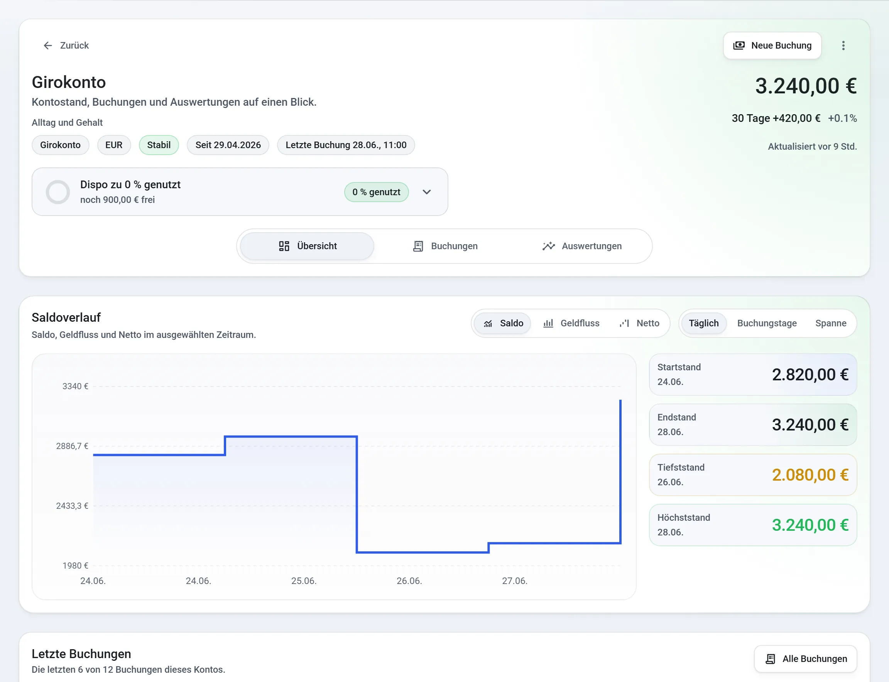The width and height of the screenshot is (889, 682).
Task: Expand the Dispo details chevron
Action: [x=426, y=192]
